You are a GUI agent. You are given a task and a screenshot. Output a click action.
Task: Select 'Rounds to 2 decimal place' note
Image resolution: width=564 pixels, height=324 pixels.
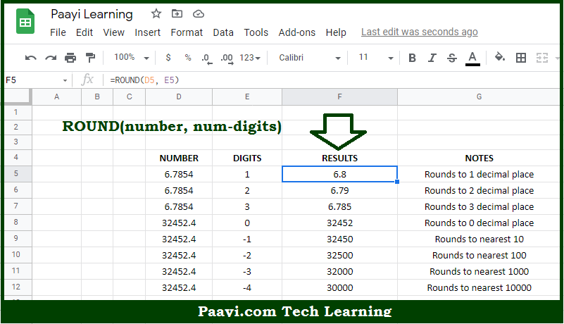pos(479,190)
